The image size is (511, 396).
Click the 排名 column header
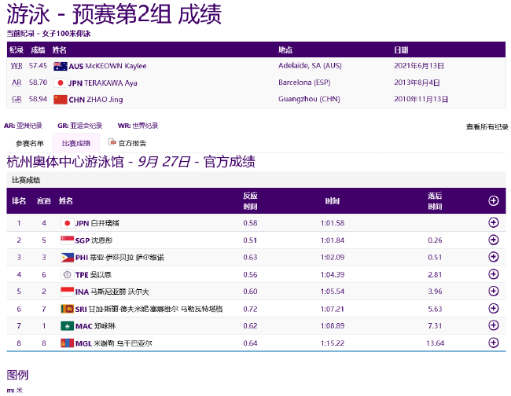coord(19,201)
